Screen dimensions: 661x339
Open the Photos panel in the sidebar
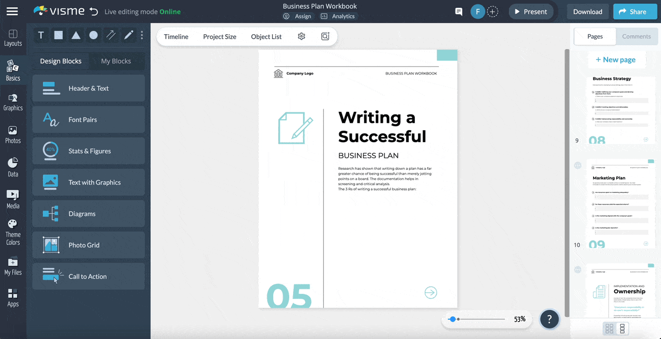pyautogui.click(x=13, y=133)
